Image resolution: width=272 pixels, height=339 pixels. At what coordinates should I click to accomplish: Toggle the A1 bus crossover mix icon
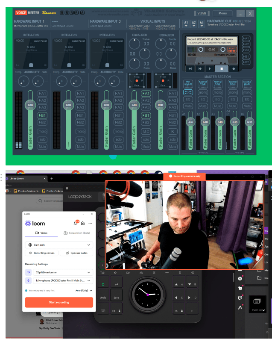coord(188,92)
